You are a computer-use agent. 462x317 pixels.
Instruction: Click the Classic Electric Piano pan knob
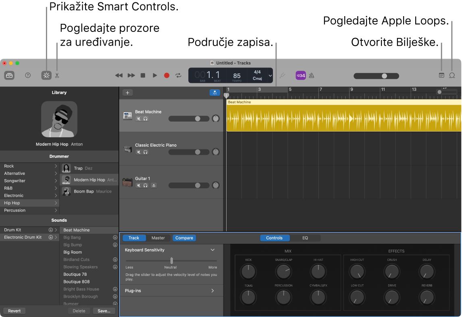point(216,152)
